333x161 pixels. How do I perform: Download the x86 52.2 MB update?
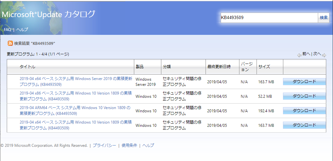[304, 96]
